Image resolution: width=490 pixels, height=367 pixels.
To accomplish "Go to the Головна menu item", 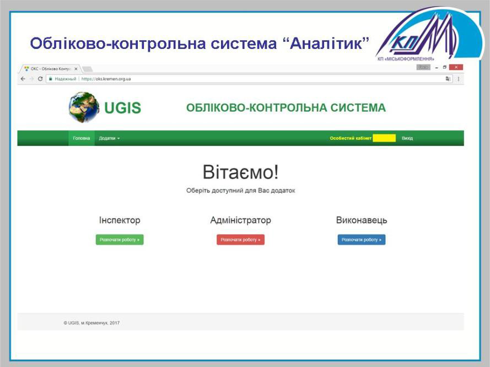I will 81,138.
